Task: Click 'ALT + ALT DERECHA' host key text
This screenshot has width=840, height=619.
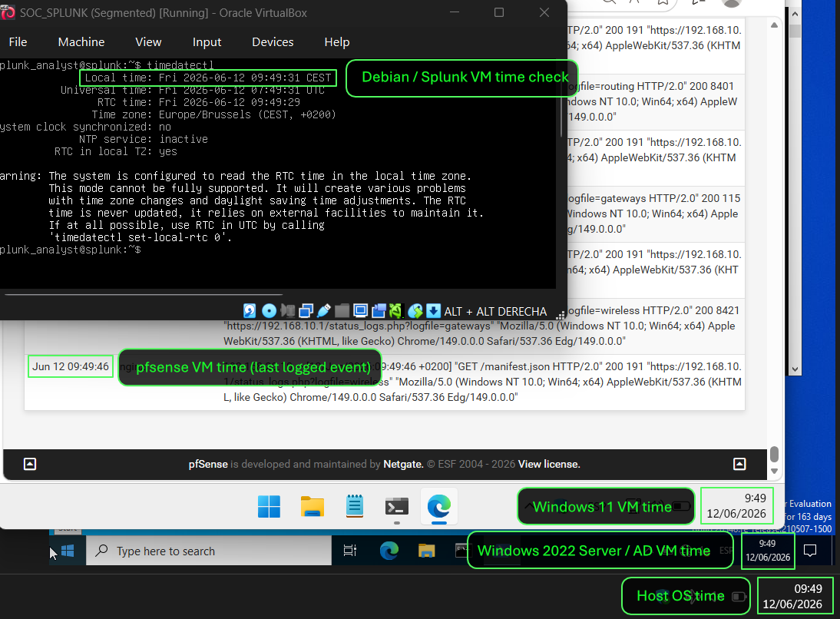Action: point(495,311)
